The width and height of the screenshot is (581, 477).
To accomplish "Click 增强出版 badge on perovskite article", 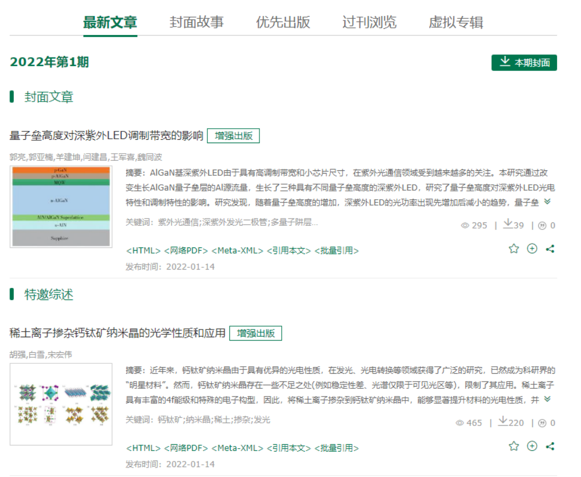I will 256,333.
